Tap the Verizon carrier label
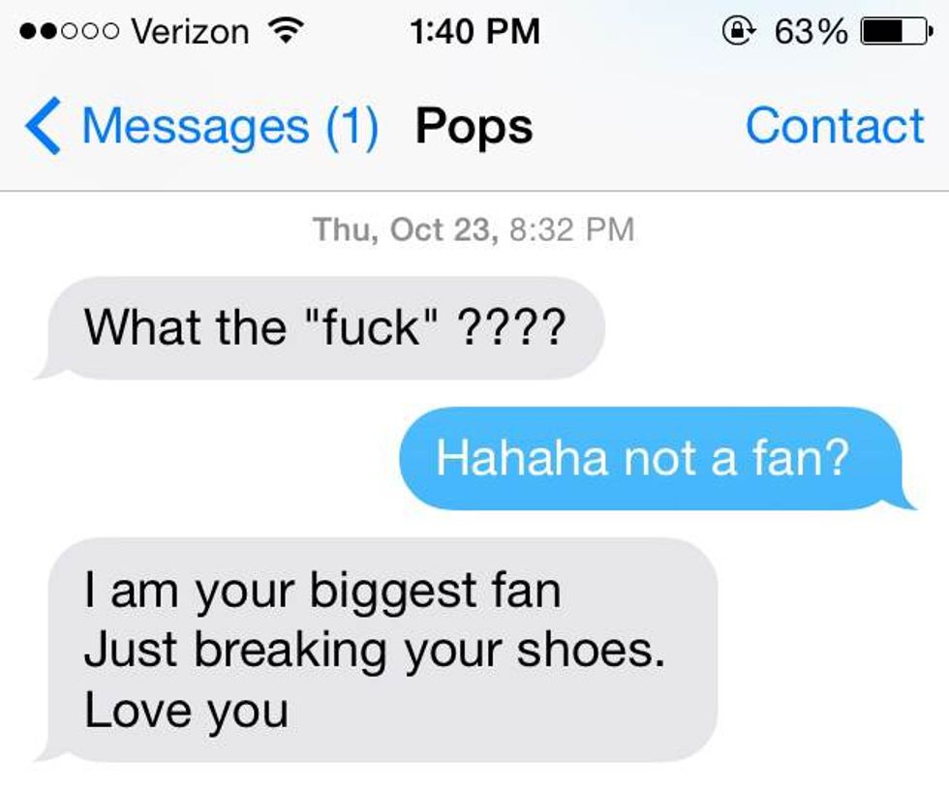The image size is (949, 790). [189, 31]
